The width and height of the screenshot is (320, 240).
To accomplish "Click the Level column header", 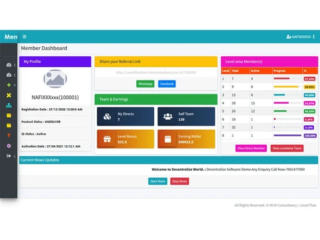I will [225, 71].
